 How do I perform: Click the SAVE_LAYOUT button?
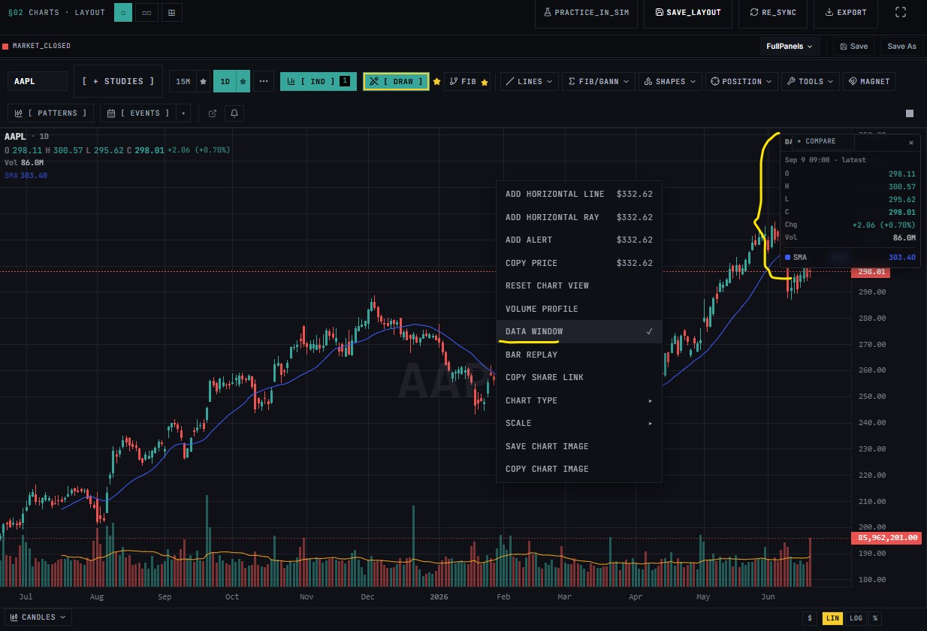[x=687, y=13]
